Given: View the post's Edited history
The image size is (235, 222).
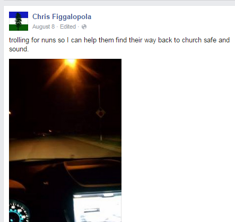Looking at the screenshot, I should click(x=68, y=26).
